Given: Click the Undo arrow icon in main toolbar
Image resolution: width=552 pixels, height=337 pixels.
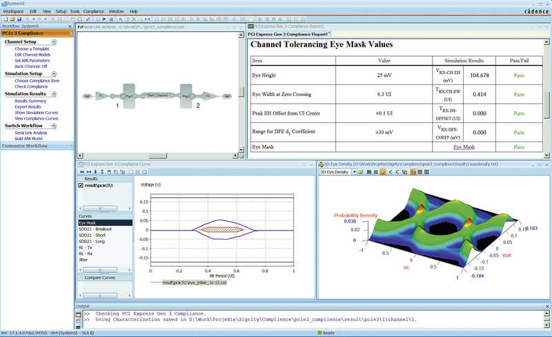Looking at the screenshot, I should 27,19.
